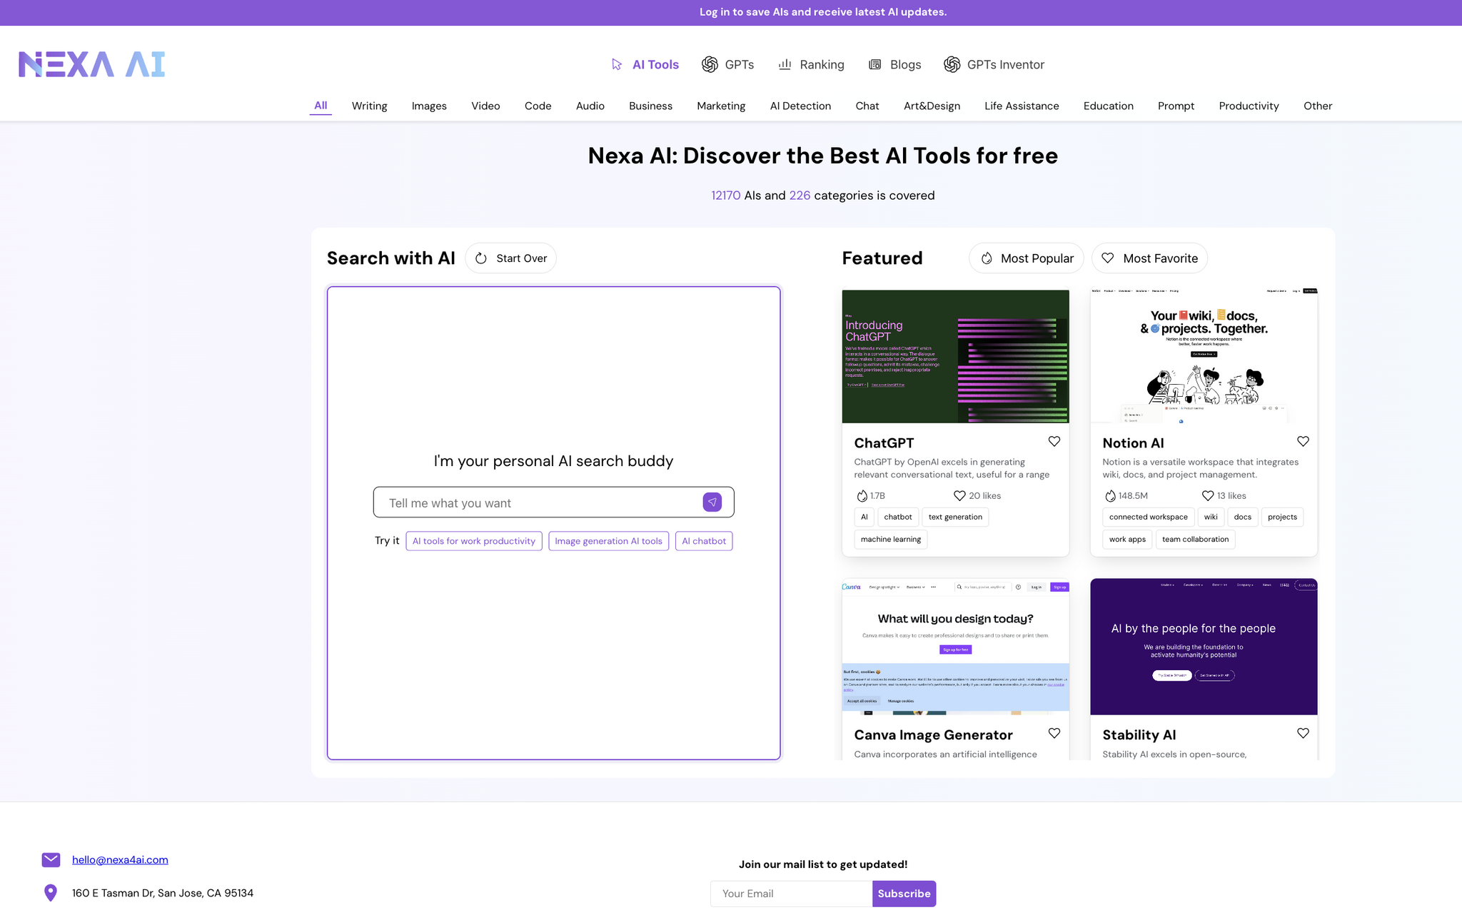1462x915 pixels.
Task: Click the Start Over refresh icon
Action: click(x=481, y=258)
